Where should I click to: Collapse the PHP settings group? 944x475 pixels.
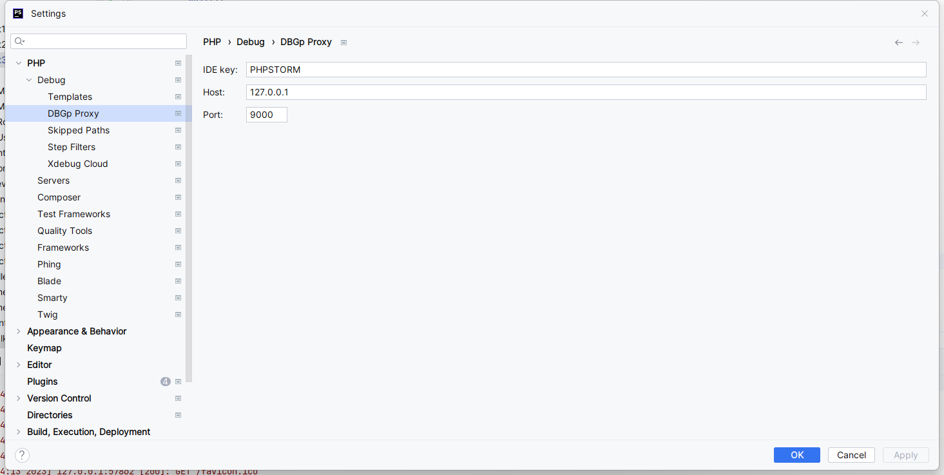(19, 63)
